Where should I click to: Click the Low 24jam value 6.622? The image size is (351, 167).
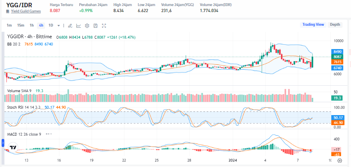tap(143, 10)
